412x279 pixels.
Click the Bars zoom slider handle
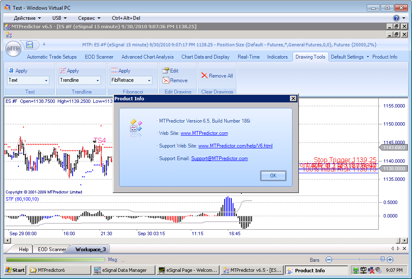tap(382, 260)
